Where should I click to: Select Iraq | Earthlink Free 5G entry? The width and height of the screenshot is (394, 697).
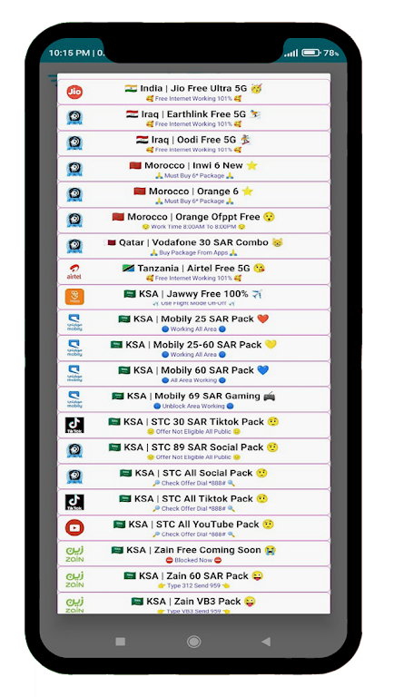[194, 118]
